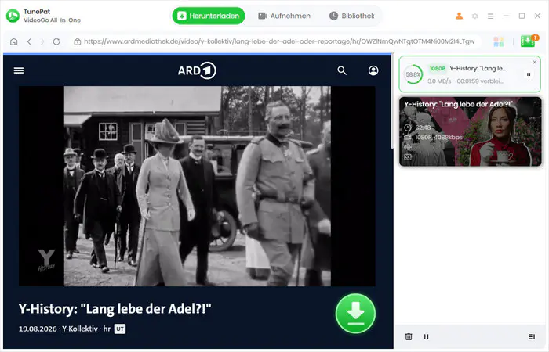The image size is (549, 352).
Task: Click the 3.0 MB/s download speed text
Action: tap(439, 81)
